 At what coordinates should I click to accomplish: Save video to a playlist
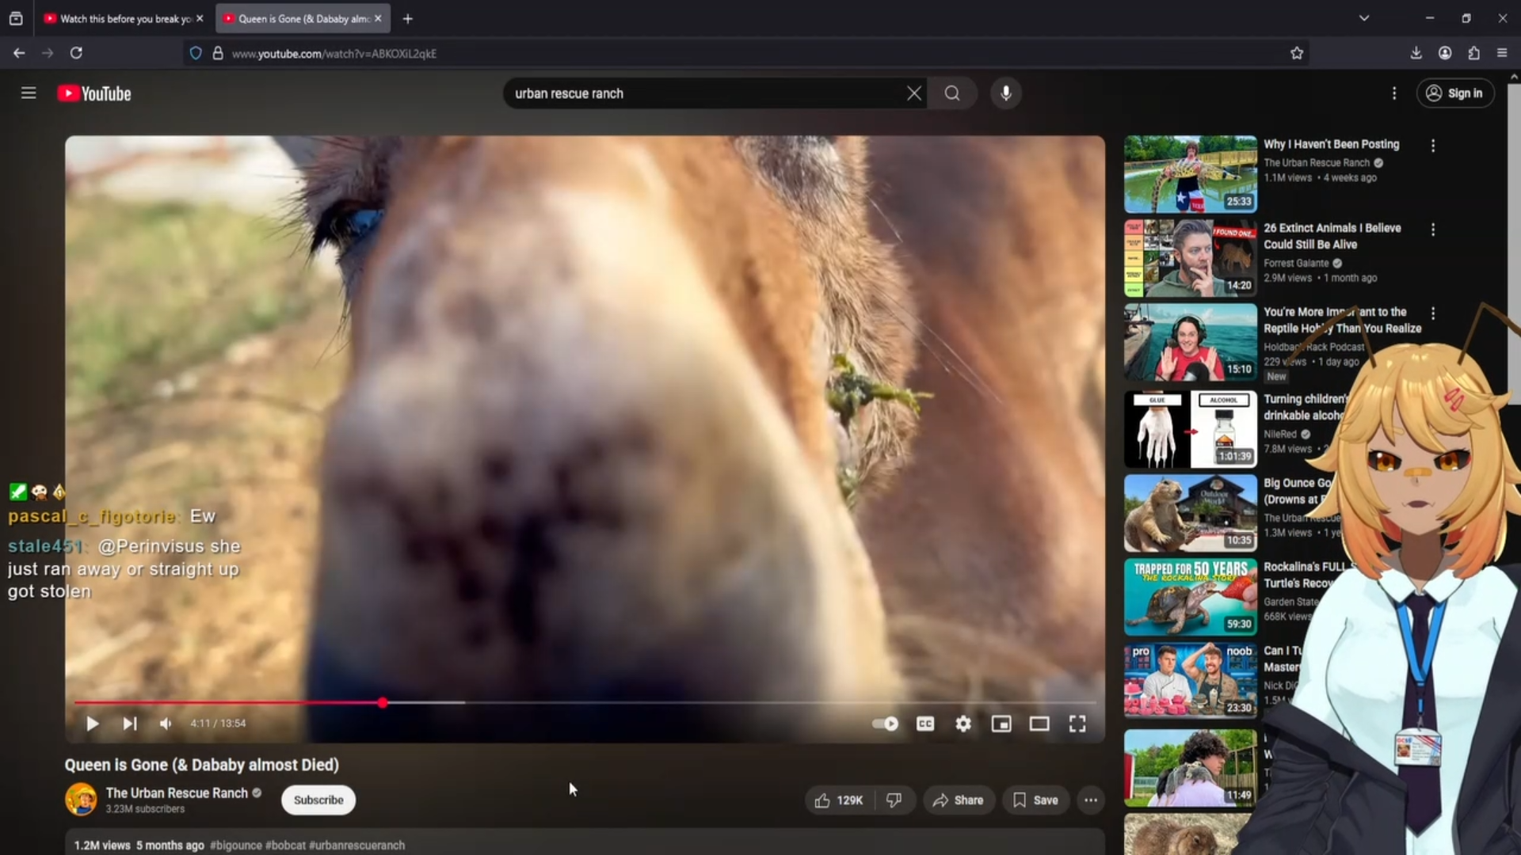pyautogui.click(x=1035, y=800)
